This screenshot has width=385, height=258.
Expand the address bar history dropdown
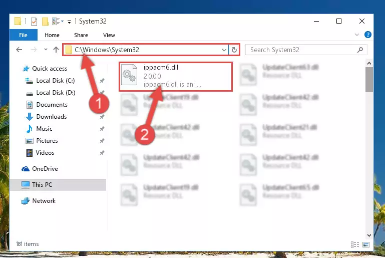(224, 50)
